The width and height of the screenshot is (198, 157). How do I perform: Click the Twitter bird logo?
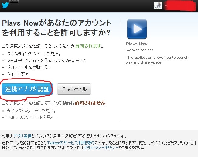click(5, 5)
